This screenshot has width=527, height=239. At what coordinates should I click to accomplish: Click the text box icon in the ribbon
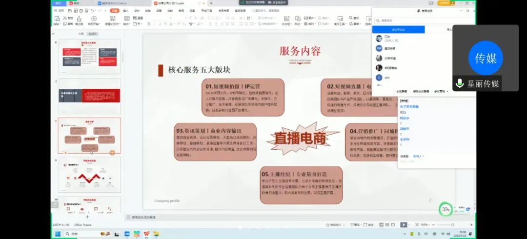pyautogui.click(x=287, y=19)
